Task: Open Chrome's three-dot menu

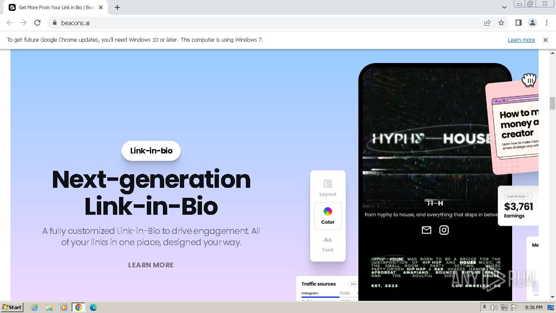Action: coord(546,23)
